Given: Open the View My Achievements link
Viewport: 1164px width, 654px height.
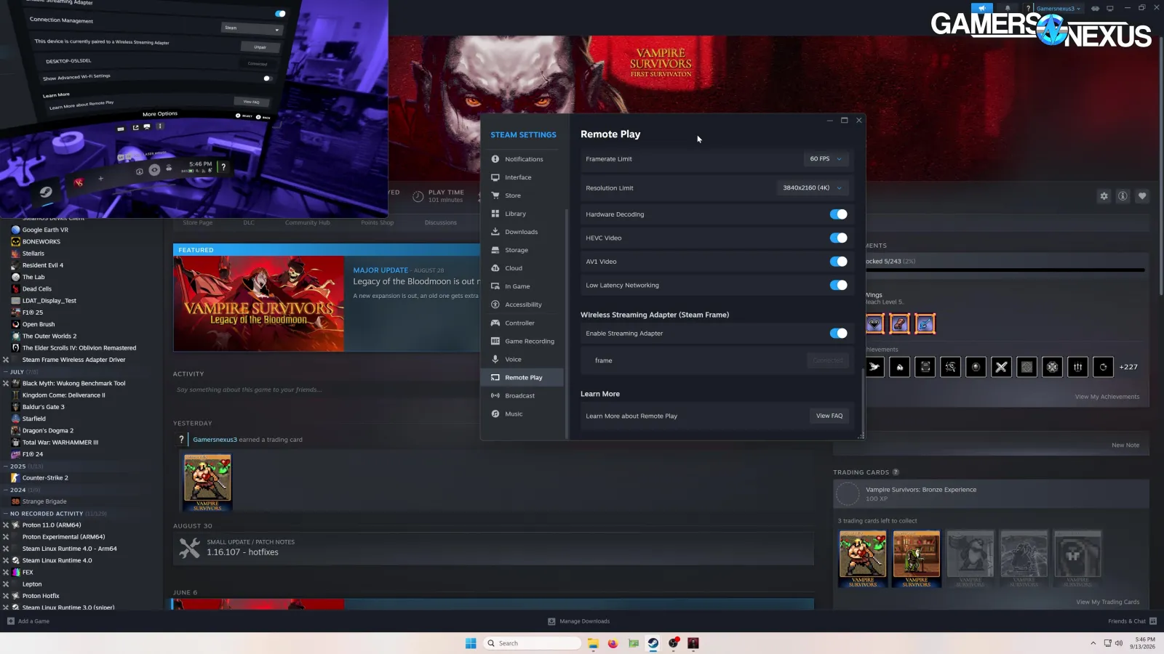Looking at the screenshot, I should 1107,397.
